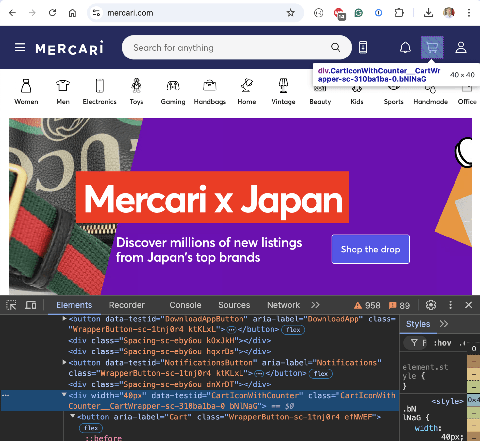Submit search with magnifier icon

click(336, 48)
